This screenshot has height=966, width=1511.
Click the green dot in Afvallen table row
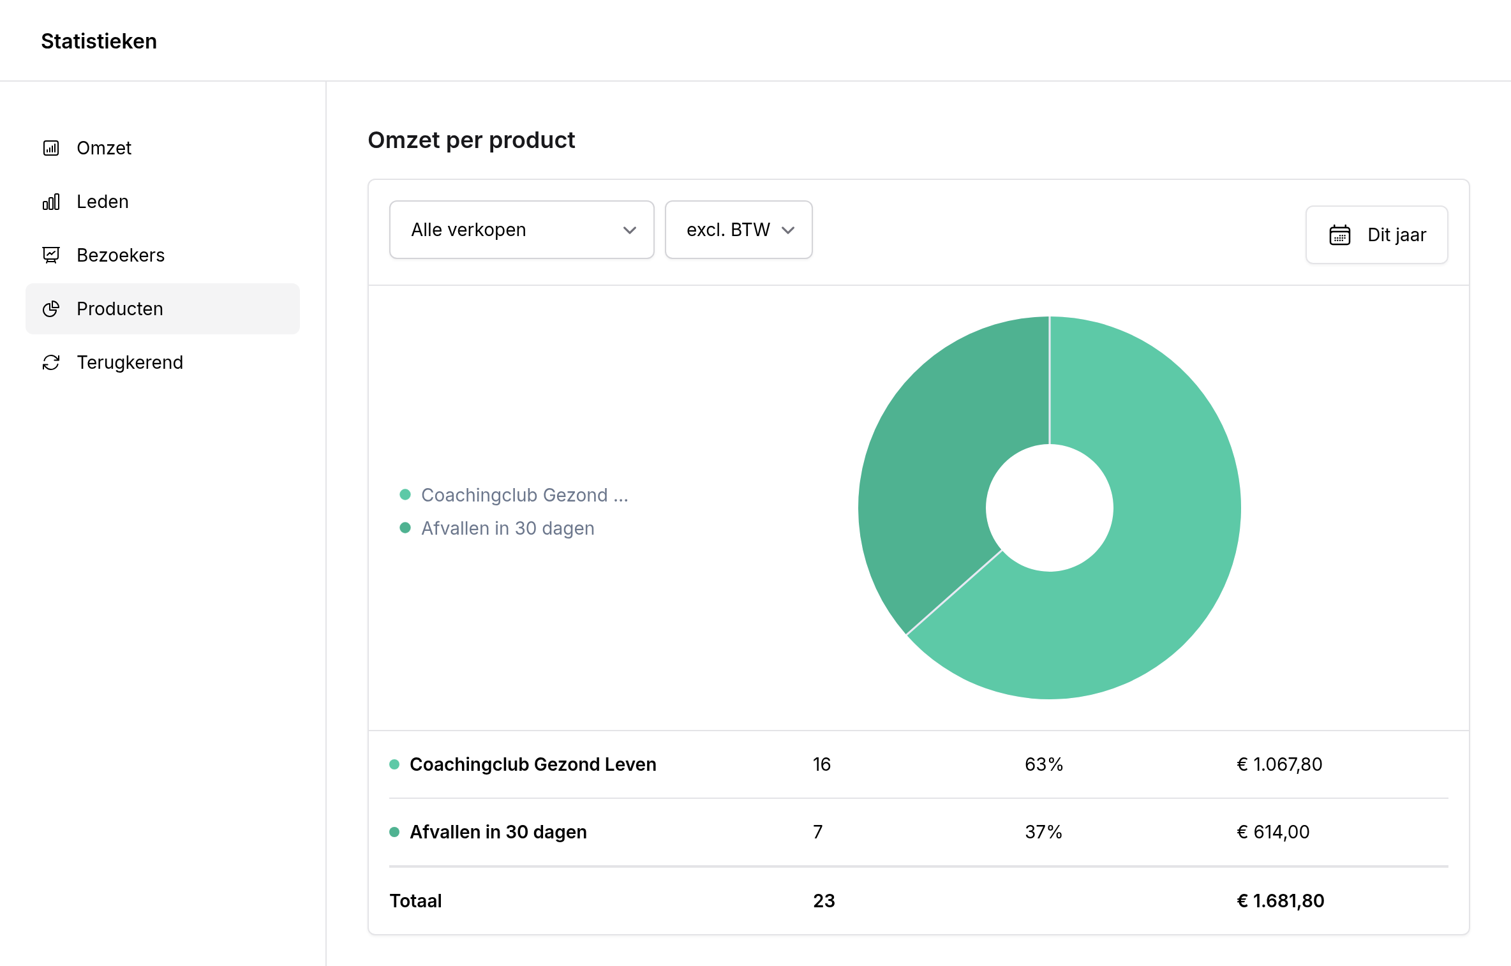click(x=394, y=832)
